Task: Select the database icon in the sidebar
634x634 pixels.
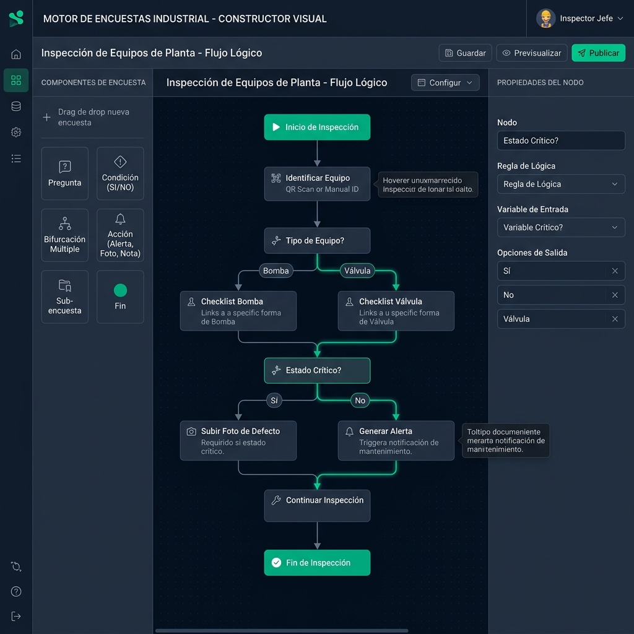Action: pos(15,106)
